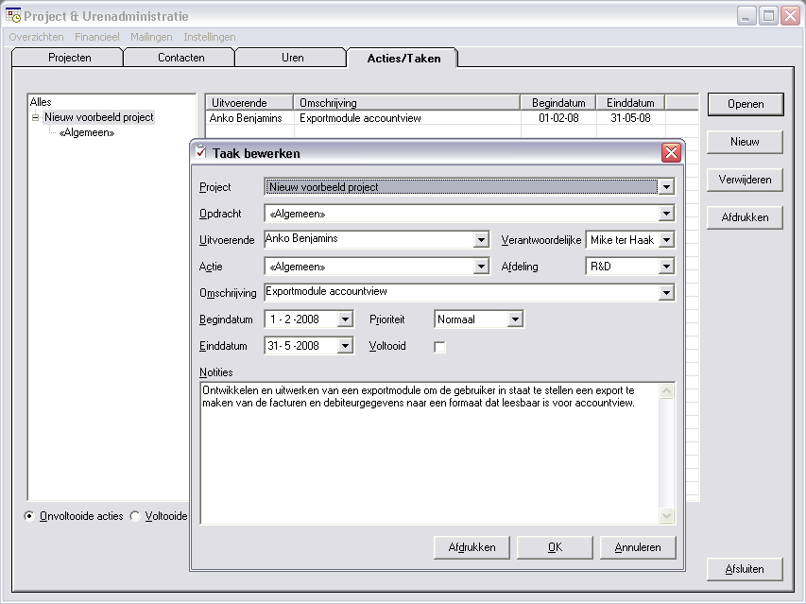Image resolution: width=806 pixels, height=604 pixels.
Task: Click the Notities scrollbar down arrow
Action: (x=666, y=515)
